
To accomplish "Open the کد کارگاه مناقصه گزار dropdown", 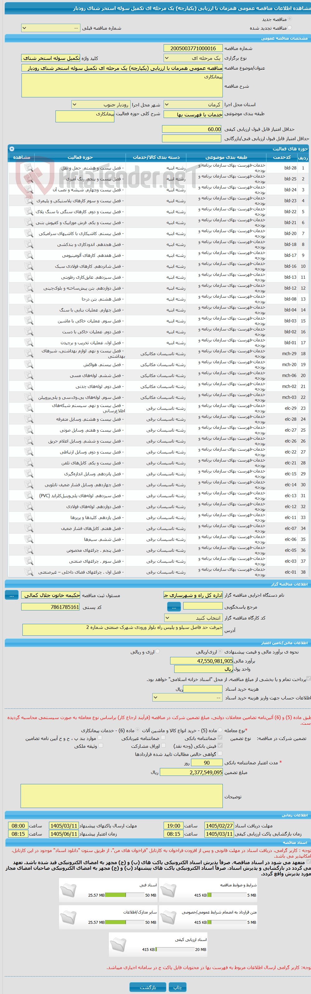I will pos(193,618).
